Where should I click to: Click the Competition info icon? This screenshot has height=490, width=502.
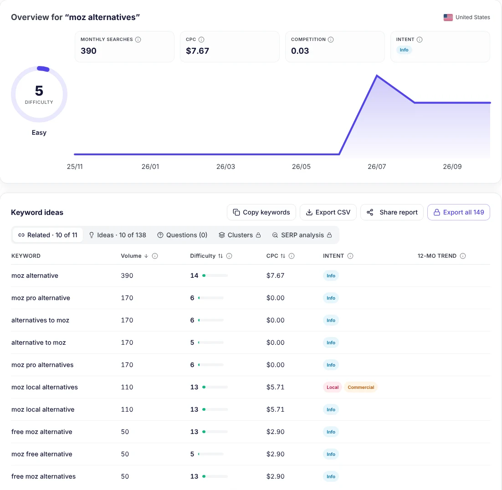[331, 39]
